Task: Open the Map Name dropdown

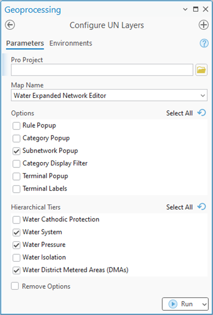Action: coord(203,95)
